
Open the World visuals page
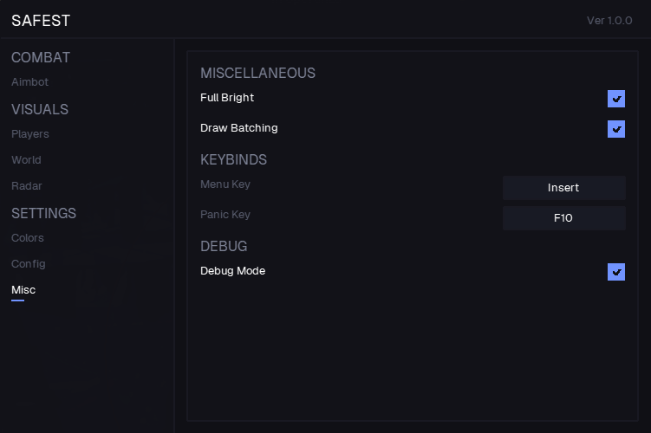[26, 160]
